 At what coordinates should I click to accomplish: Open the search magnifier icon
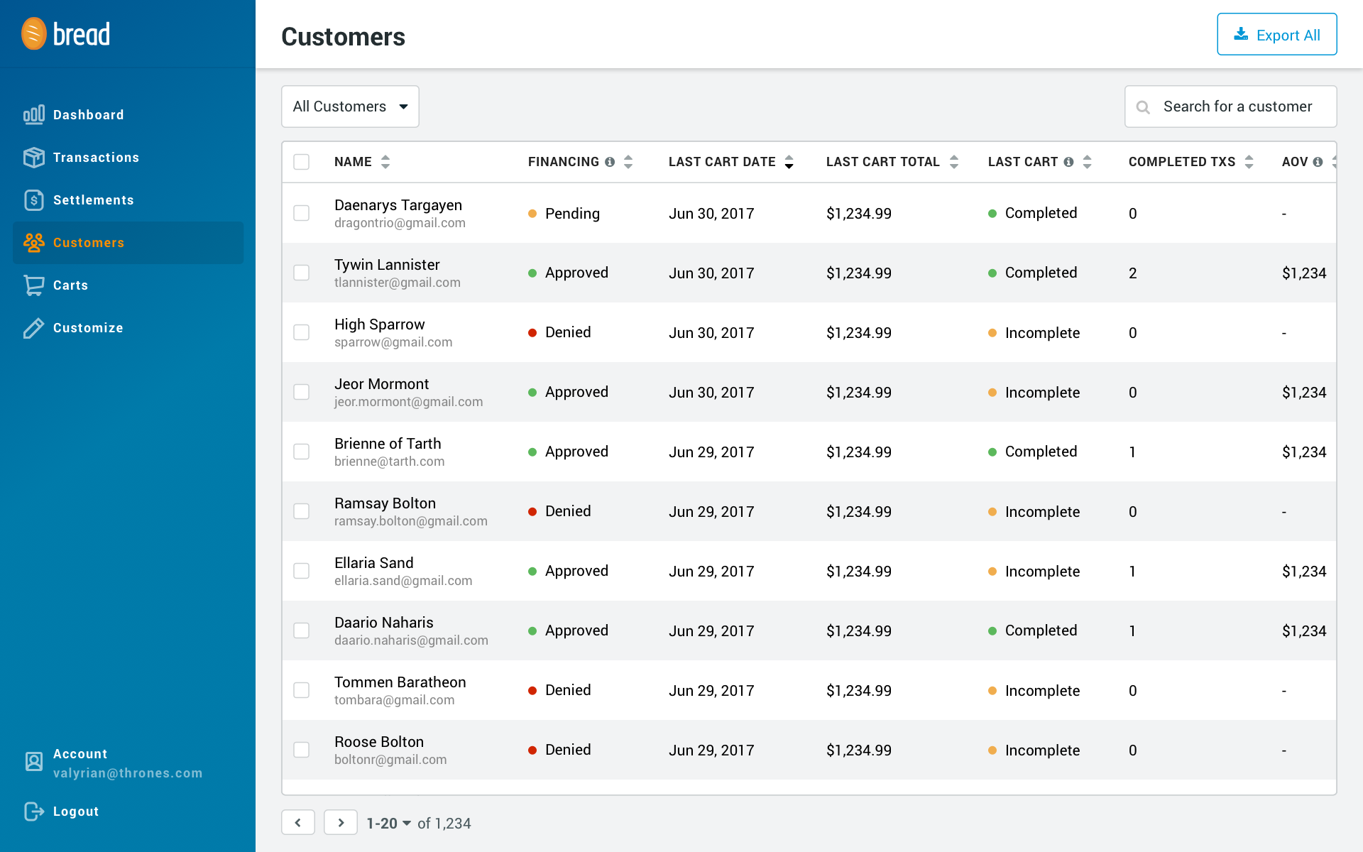[x=1144, y=106]
